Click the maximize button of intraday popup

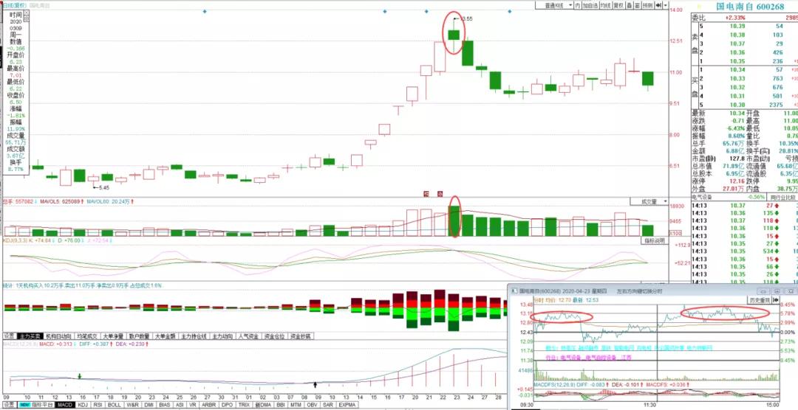777,291
